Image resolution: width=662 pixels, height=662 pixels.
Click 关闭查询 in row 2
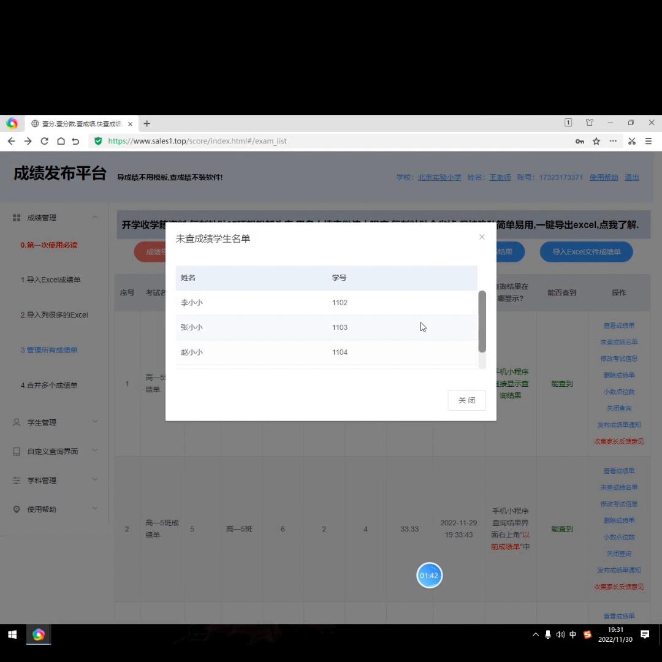tap(618, 554)
